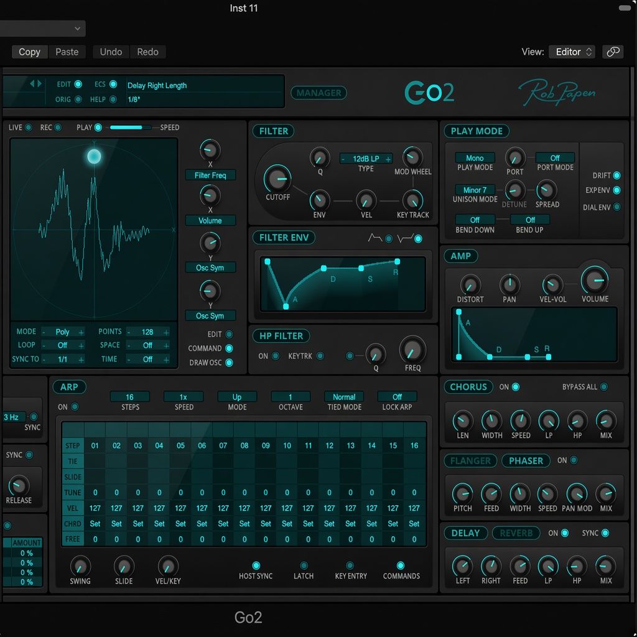Turn on the HP filter ON switch
637x637 pixels.
(x=276, y=356)
